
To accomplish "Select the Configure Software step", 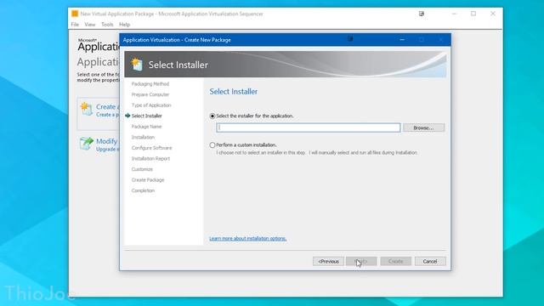I will (x=151, y=148).
